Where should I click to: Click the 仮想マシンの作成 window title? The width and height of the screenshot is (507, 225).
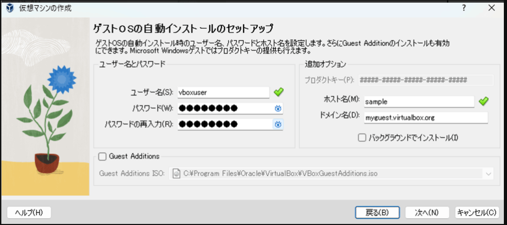pyautogui.click(x=45, y=8)
